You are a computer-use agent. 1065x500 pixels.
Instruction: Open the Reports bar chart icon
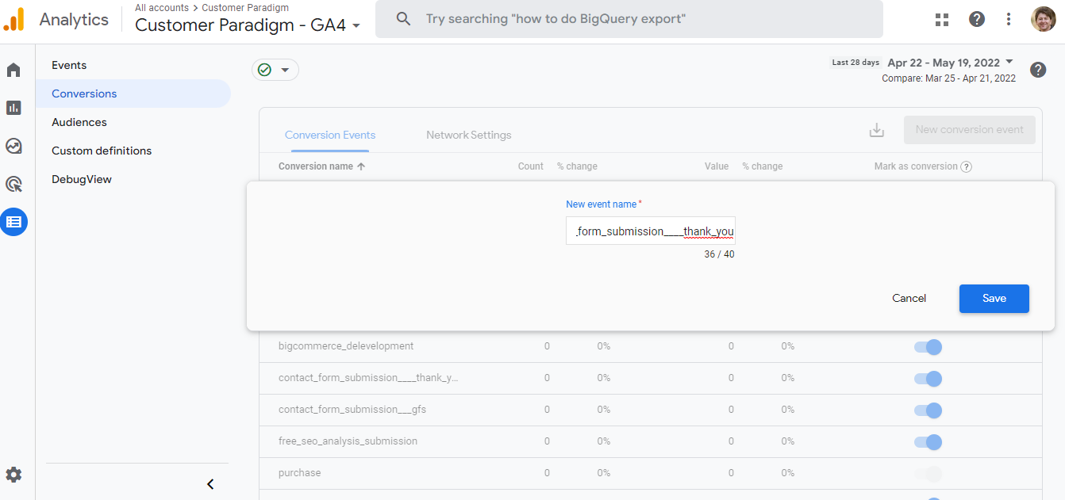click(13, 108)
